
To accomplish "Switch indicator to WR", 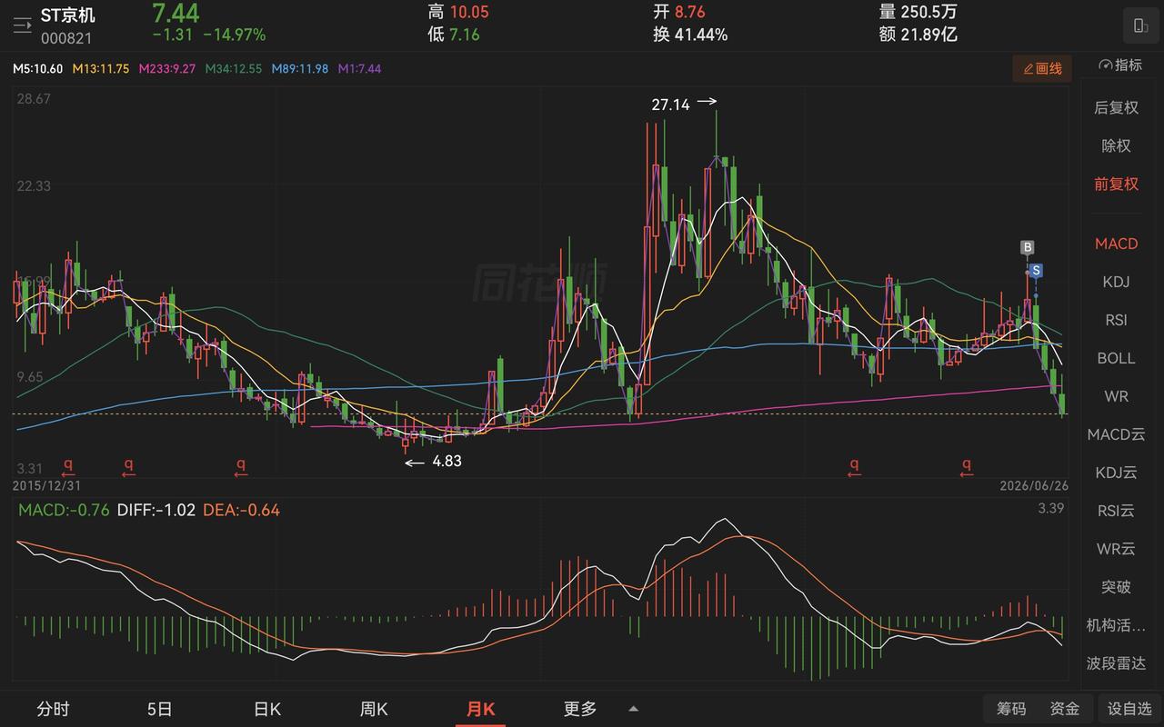I will (x=1116, y=396).
